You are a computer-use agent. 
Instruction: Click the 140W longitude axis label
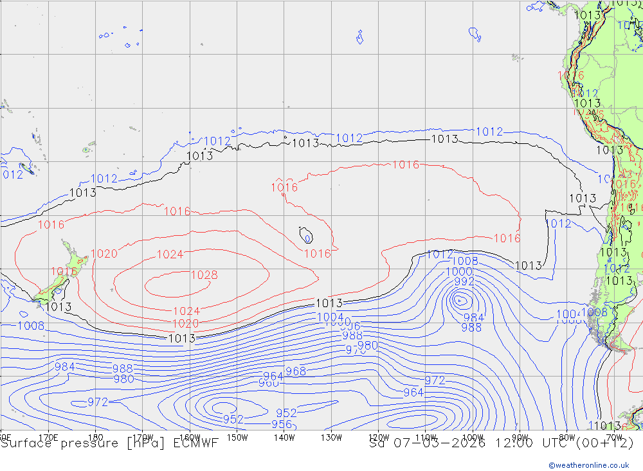click(x=284, y=438)
